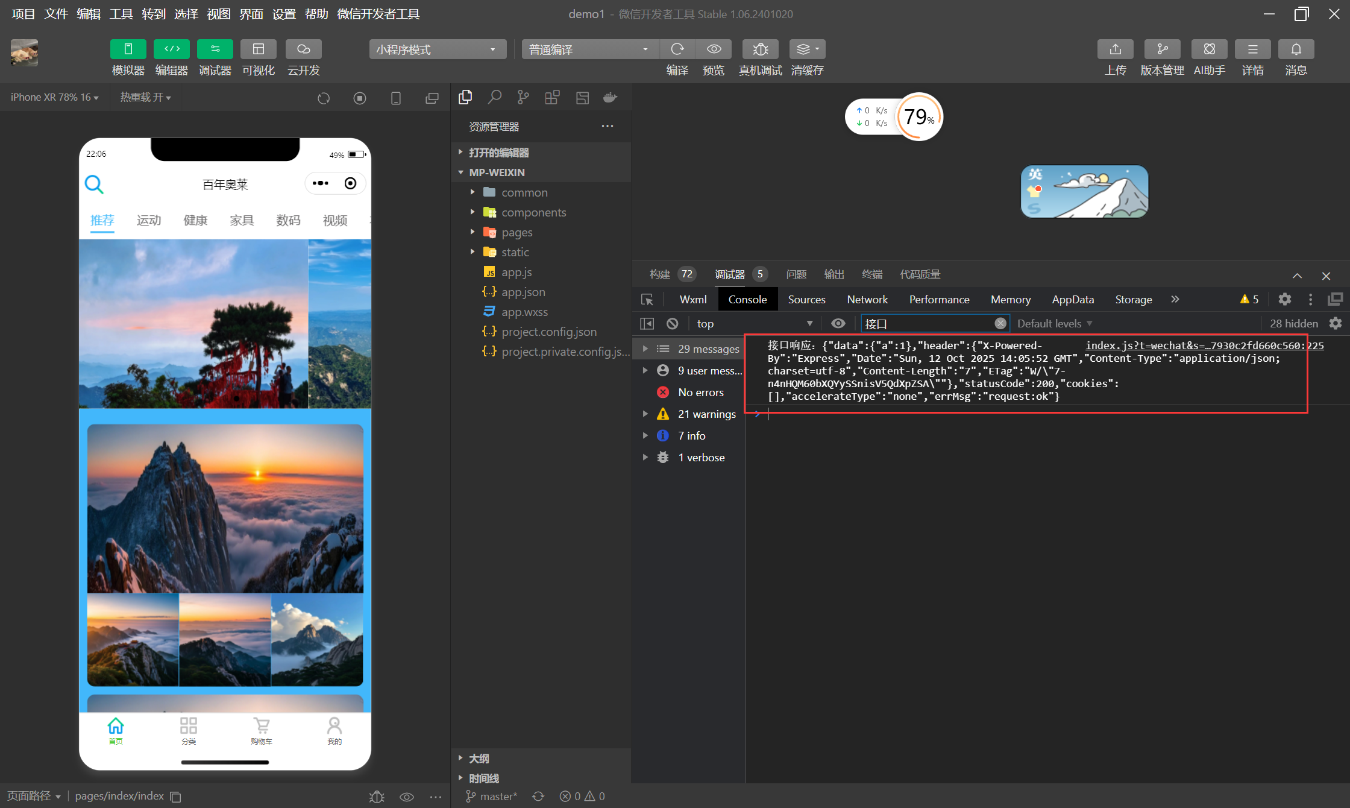
Task: Toggle the debugger panel button
Action: (215, 49)
